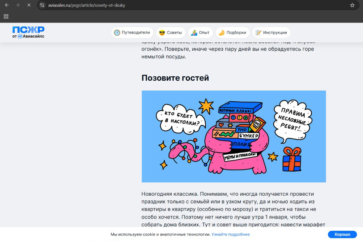Open site information icon in address bar
This screenshot has width=363, height=241.
(x=42, y=5)
